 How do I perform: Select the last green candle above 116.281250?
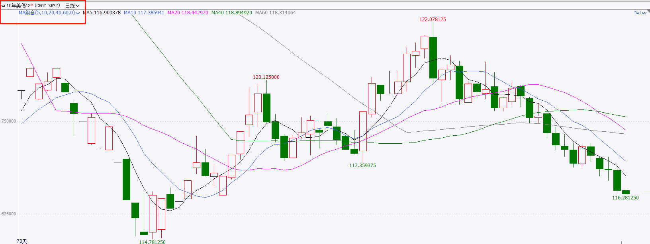click(626, 192)
